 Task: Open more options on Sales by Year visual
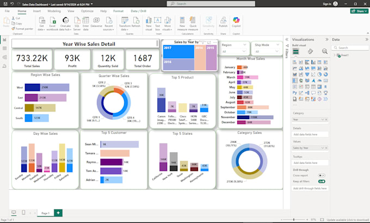215,42
